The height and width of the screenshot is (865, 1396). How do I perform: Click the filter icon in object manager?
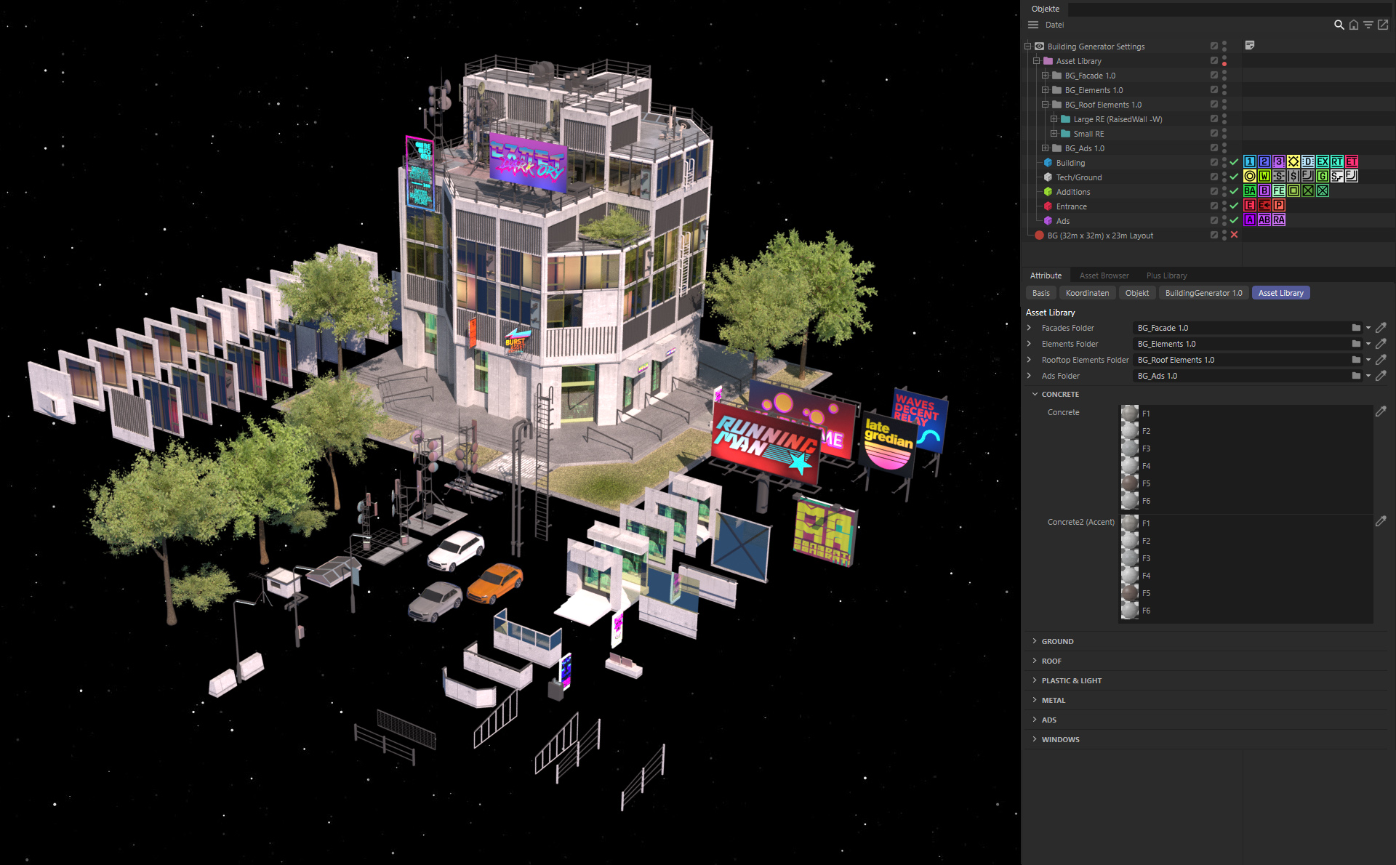coord(1368,25)
